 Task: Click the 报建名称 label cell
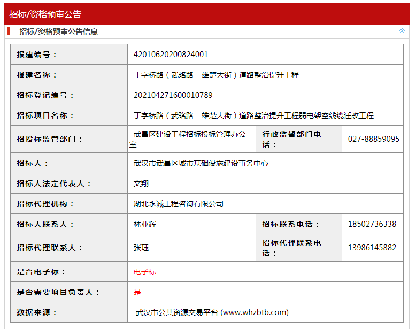(x=69, y=75)
